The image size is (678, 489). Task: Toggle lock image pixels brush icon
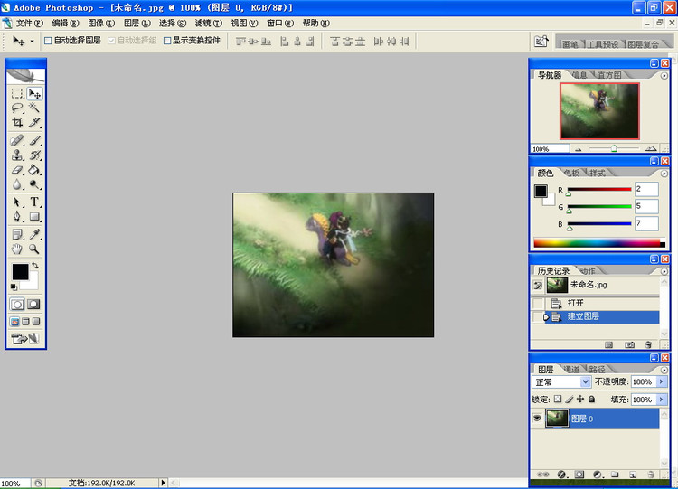(x=570, y=400)
